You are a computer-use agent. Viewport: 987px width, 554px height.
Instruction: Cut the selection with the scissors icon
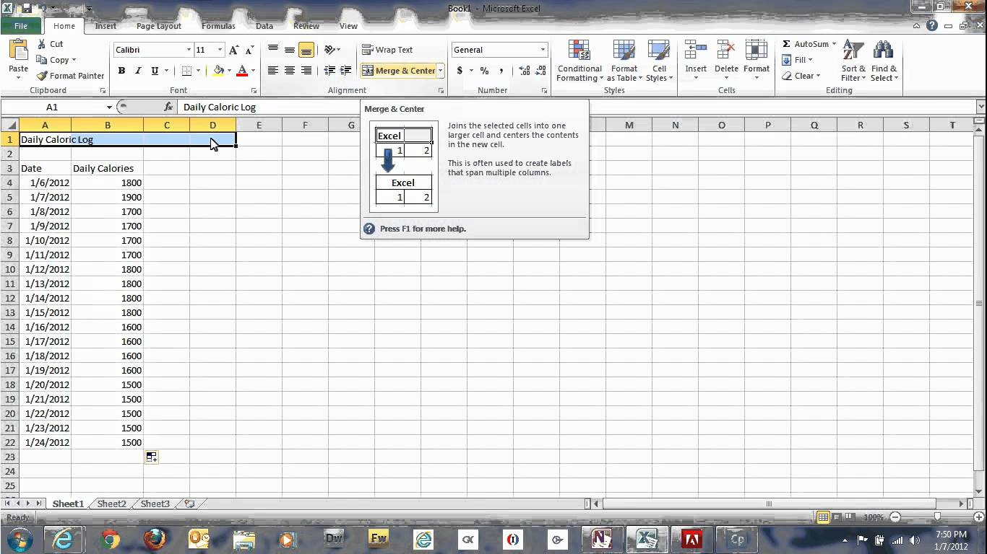click(41, 44)
